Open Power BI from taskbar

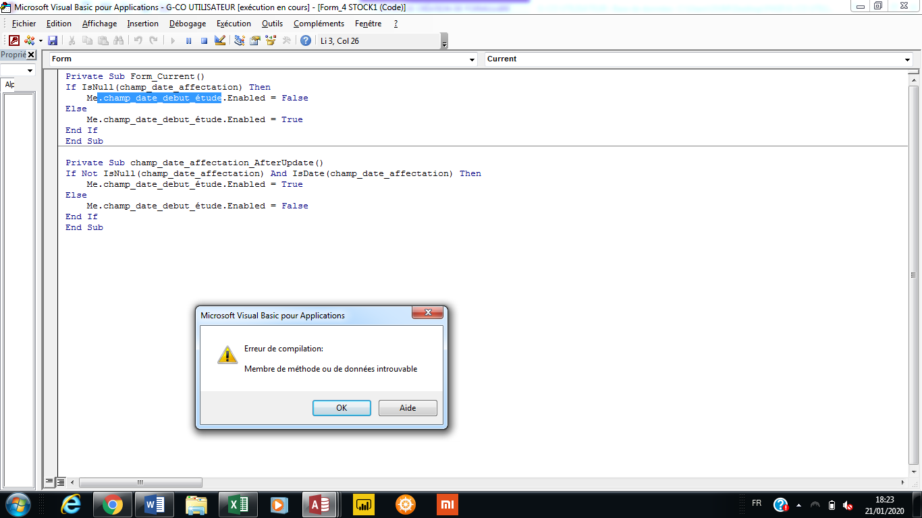click(x=364, y=505)
